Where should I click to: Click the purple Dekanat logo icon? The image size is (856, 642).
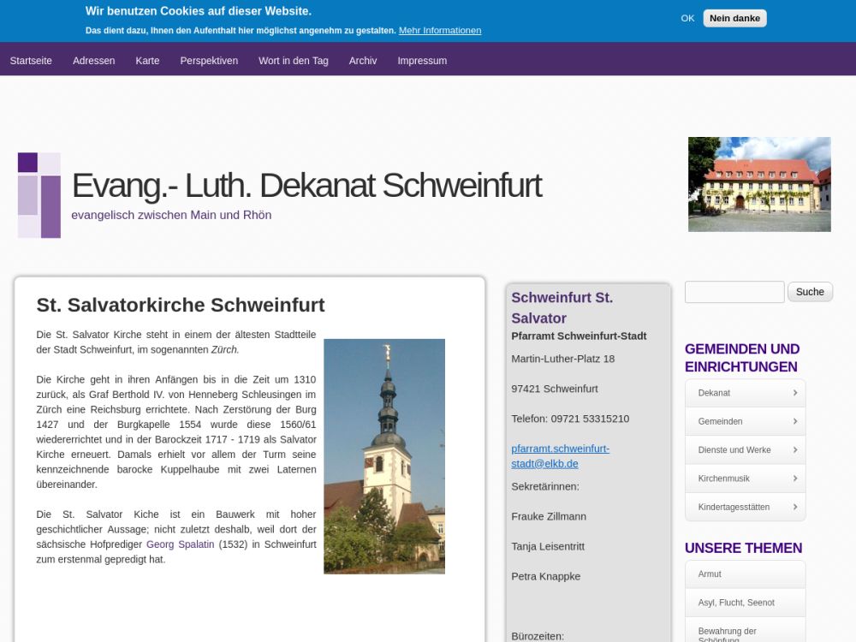point(39,195)
